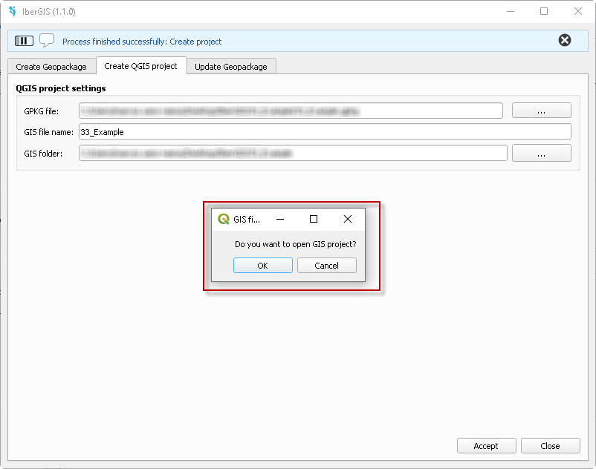Browse for the GPKG file
Viewport: 596px width, 469px height.
click(x=541, y=111)
